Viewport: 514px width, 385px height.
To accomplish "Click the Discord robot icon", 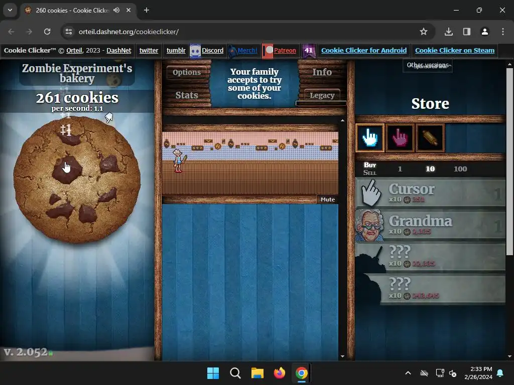I will pos(195,51).
